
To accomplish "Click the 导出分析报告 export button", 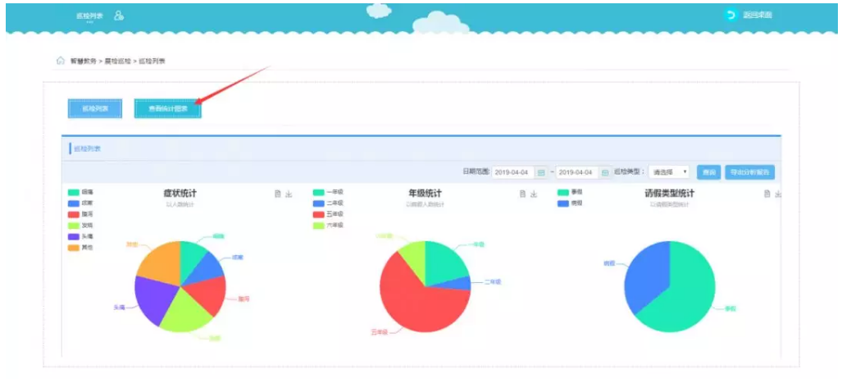I will click(749, 172).
